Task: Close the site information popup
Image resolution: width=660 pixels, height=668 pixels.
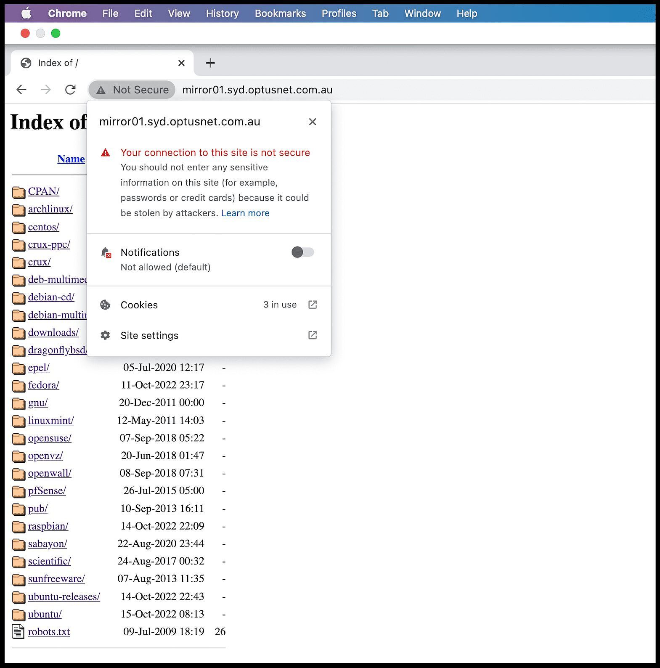Action: point(312,122)
